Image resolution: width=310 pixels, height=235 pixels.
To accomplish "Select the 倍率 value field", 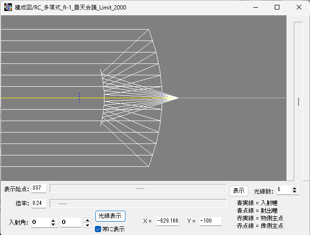I will pyautogui.click(x=39, y=204).
